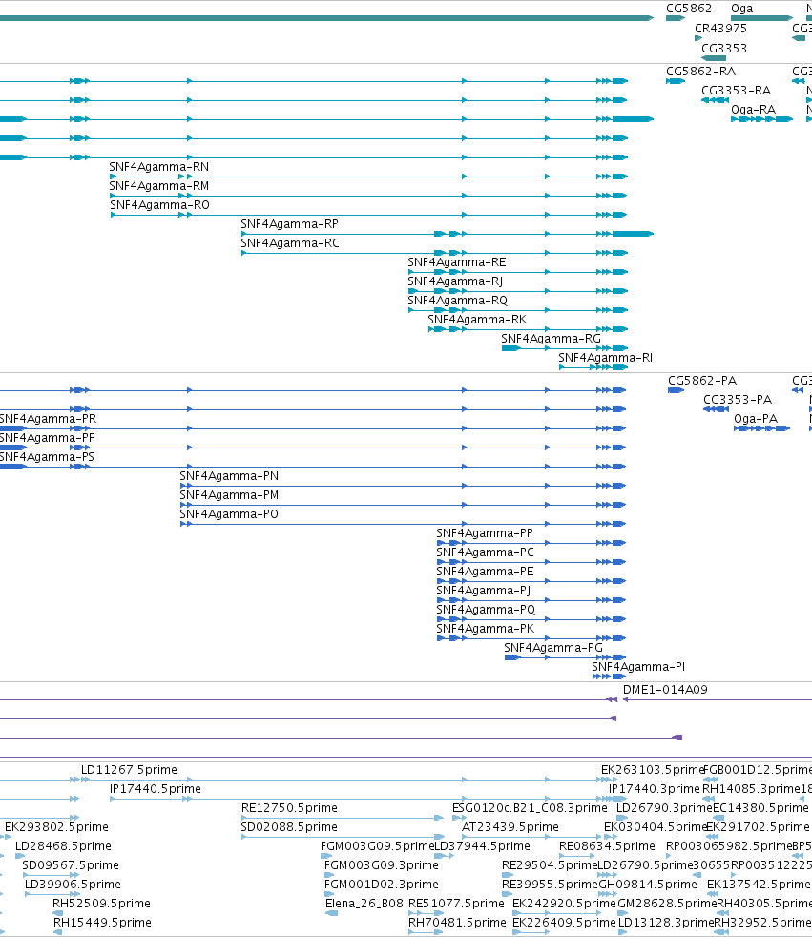Image resolution: width=812 pixels, height=937 pixels.
Task: Select EST EK263103.5prime label
Action: click(x=653, y=770)
